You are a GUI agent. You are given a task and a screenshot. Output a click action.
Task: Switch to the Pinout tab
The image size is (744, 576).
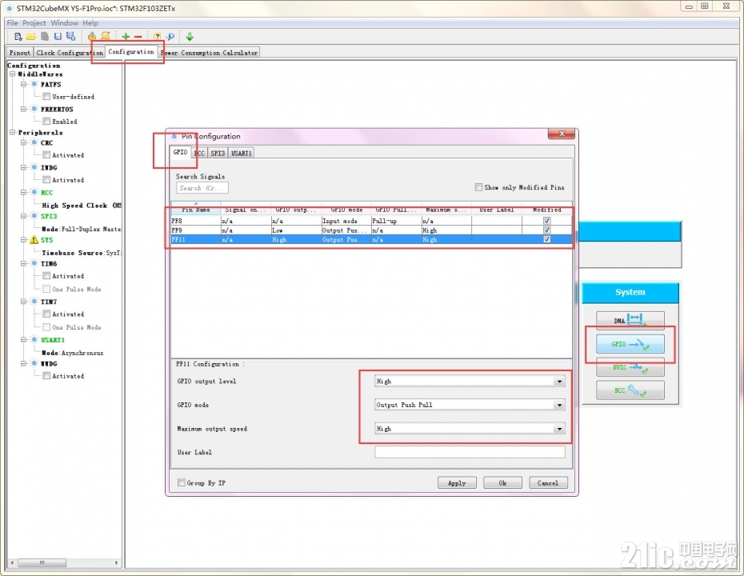(19, 53)
